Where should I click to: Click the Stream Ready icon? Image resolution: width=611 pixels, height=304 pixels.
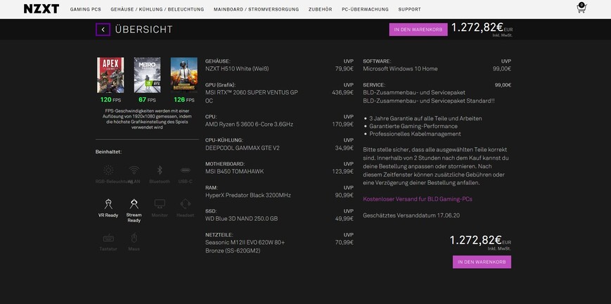[x=134, y=203]
